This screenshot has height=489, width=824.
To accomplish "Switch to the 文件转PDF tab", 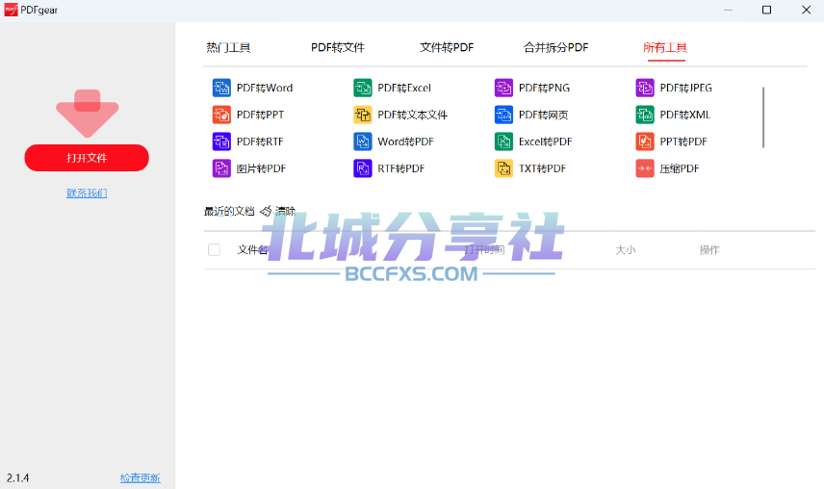I will [x=447, y=48].
